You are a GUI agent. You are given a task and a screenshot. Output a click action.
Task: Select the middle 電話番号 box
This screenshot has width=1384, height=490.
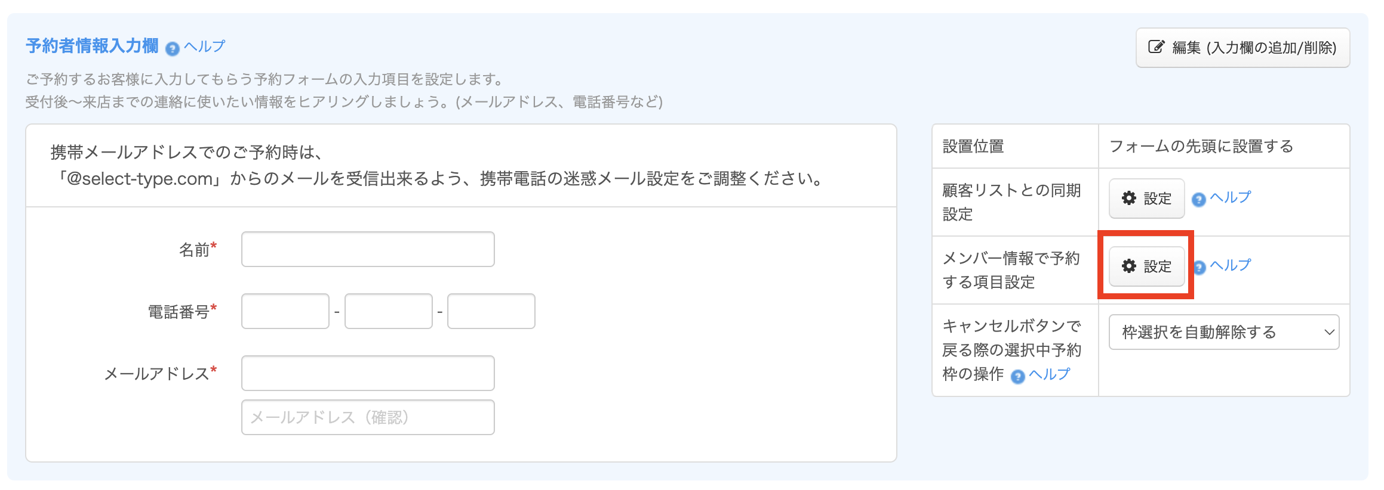389,311
